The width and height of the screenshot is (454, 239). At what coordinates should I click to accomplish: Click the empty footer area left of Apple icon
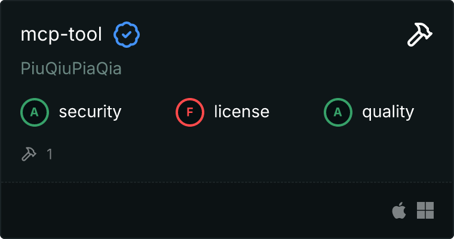(197, 210)
